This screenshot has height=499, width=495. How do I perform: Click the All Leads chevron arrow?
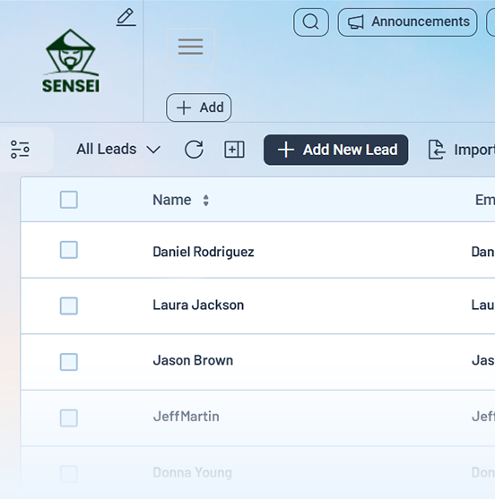tap(153, 150)
